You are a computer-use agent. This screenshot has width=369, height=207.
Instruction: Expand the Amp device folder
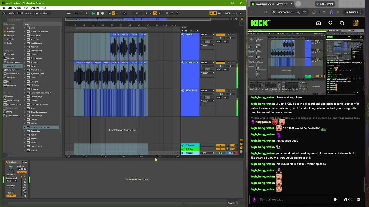(x=25, y=28)
